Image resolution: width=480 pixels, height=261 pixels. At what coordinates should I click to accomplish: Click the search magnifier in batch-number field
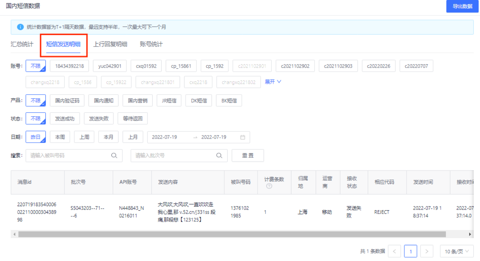tap(219, 155)
